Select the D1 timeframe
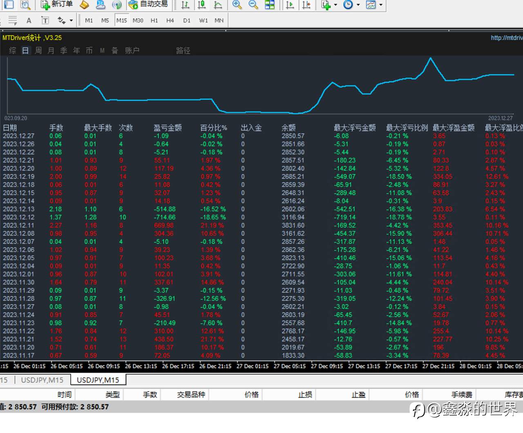The height and width of the screenshot is (433, 523). [x=187, y=20]
